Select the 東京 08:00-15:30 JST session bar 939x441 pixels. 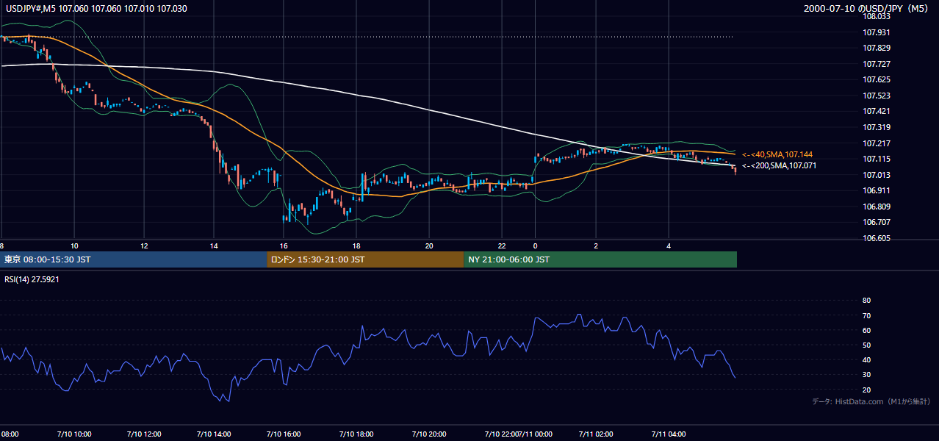pos(134,259)
